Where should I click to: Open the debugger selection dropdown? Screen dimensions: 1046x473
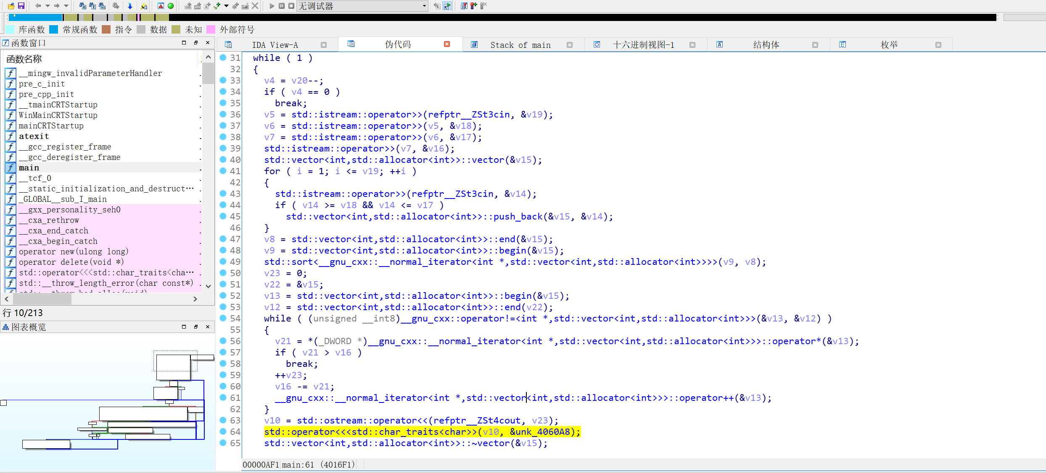tap(424, 6)
